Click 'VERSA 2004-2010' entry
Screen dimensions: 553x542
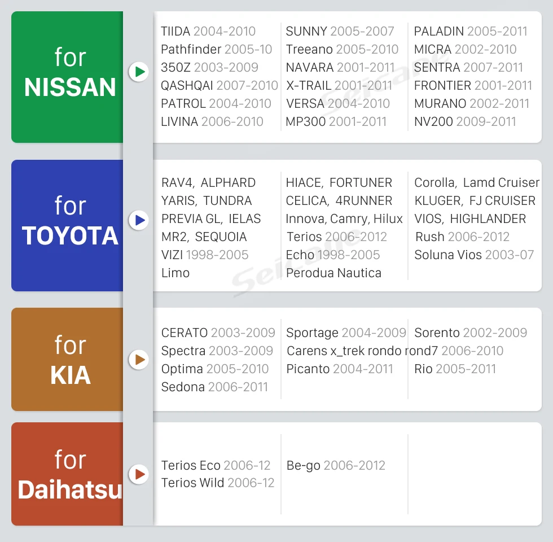(x=338, y=103)
